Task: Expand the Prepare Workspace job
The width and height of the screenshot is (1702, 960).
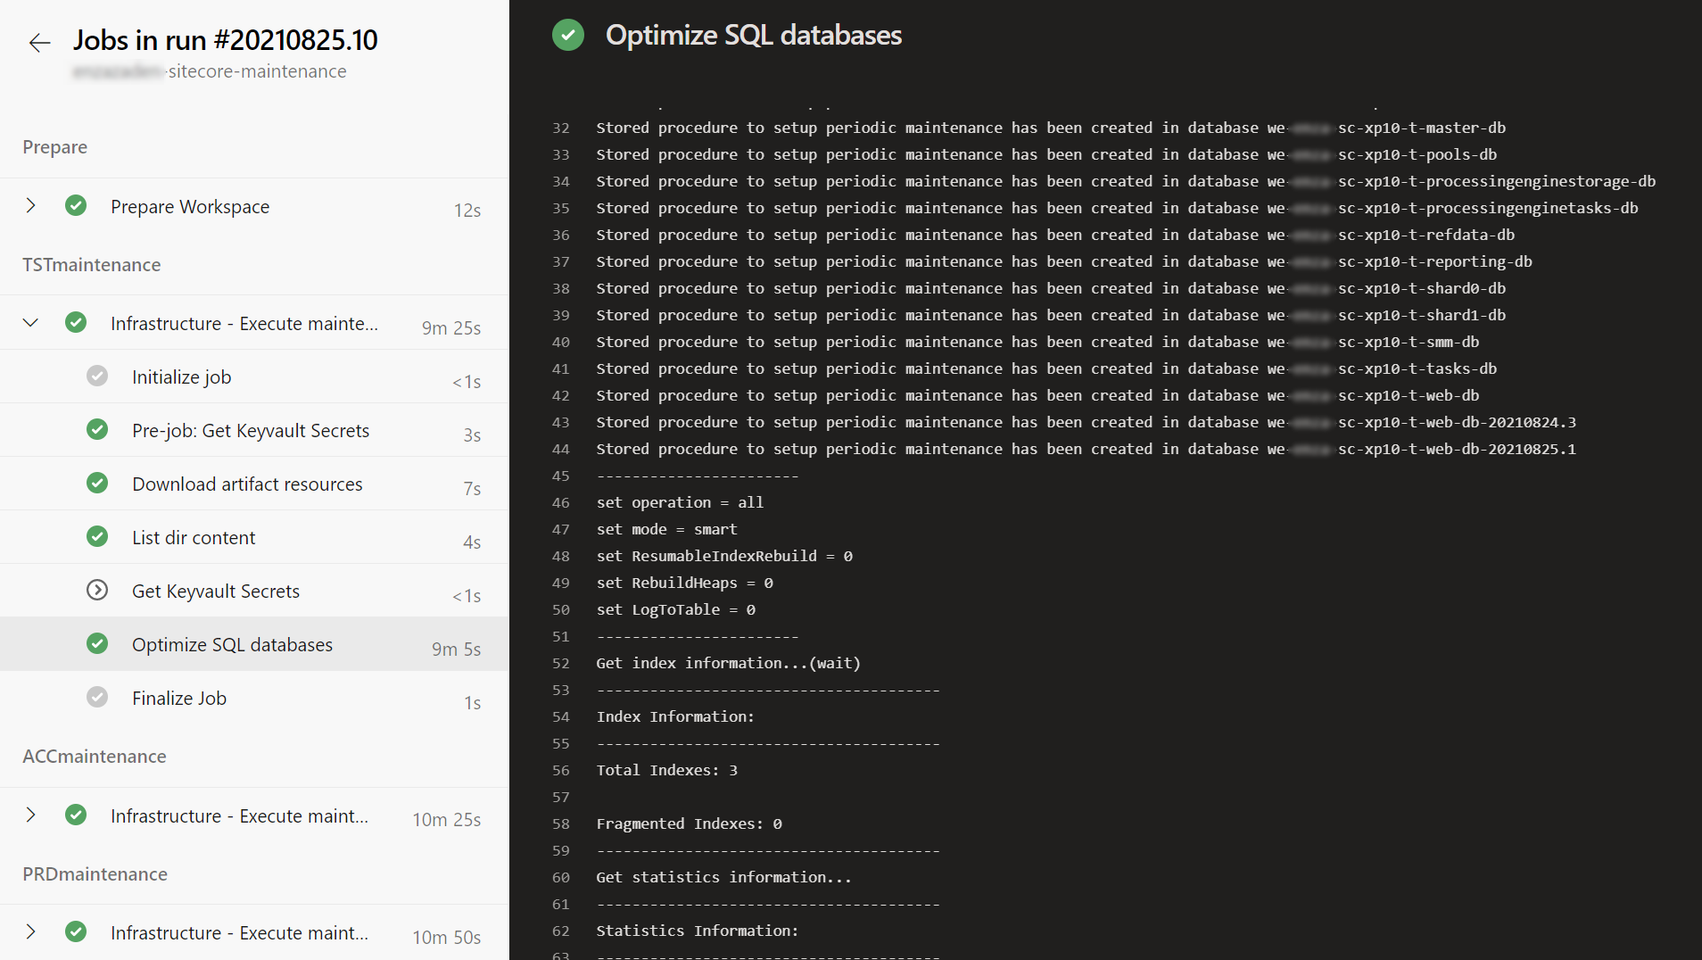Action: pos(31,206)
